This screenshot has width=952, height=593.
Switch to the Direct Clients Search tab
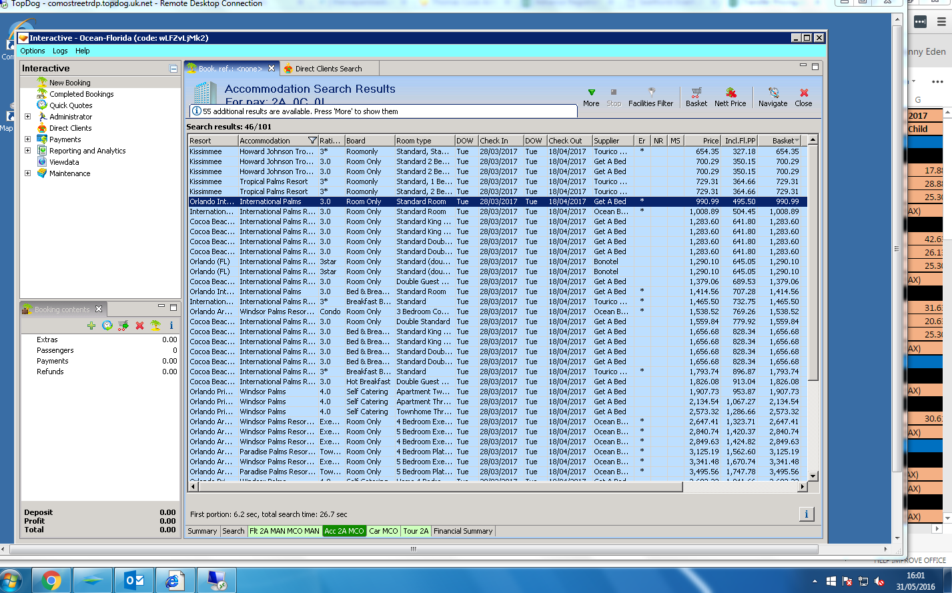(328, 69)
